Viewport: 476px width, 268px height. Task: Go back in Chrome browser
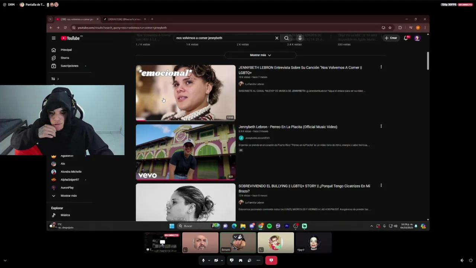coord(51,28)
